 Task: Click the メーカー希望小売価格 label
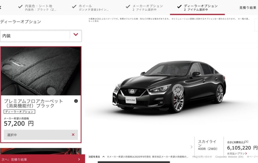pyautogui.click(x=16, y=118)
